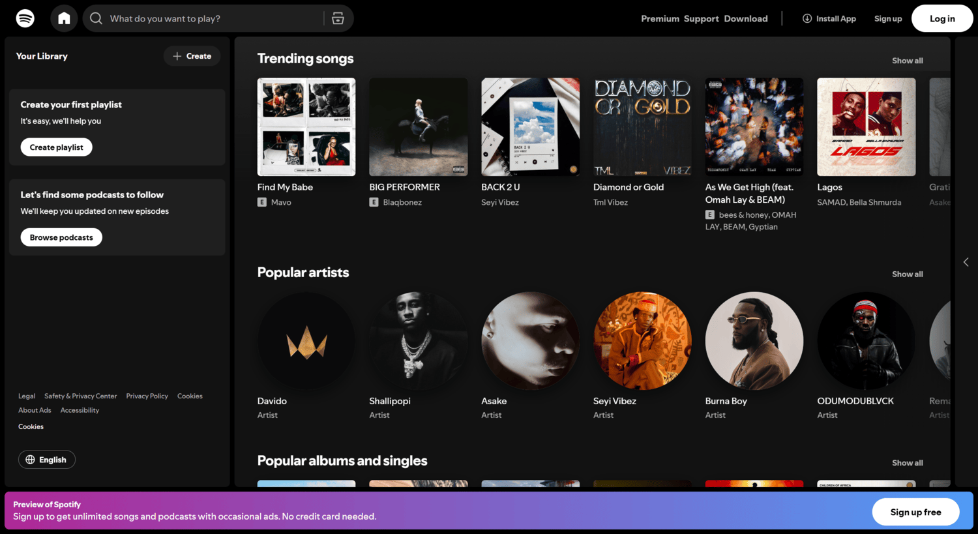Open the Browse icon in search bar
The image size is (978, 534).
click(338, 18)
